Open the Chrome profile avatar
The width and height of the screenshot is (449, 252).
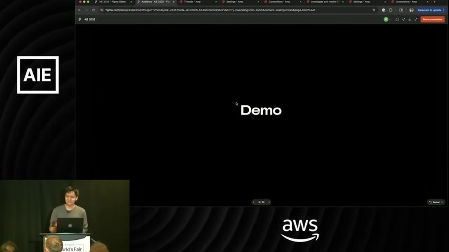[412, 10]
